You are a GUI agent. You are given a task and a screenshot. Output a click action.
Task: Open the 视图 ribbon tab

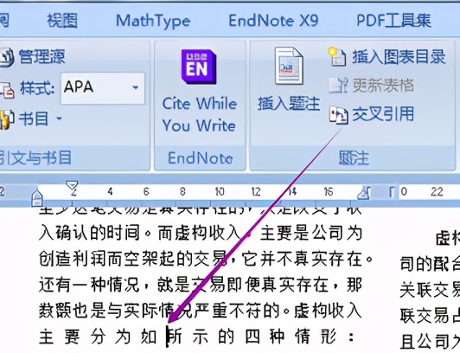(62, 21)
